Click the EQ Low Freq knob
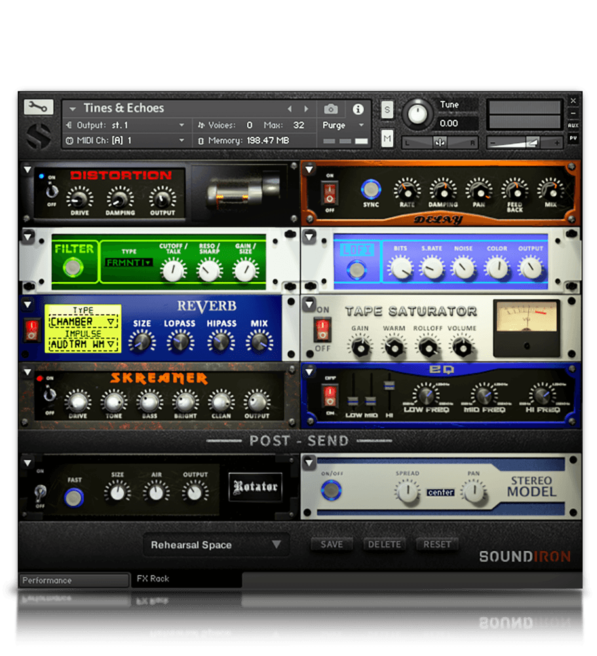This screenshot has height=656, width=597. (426, 395)
